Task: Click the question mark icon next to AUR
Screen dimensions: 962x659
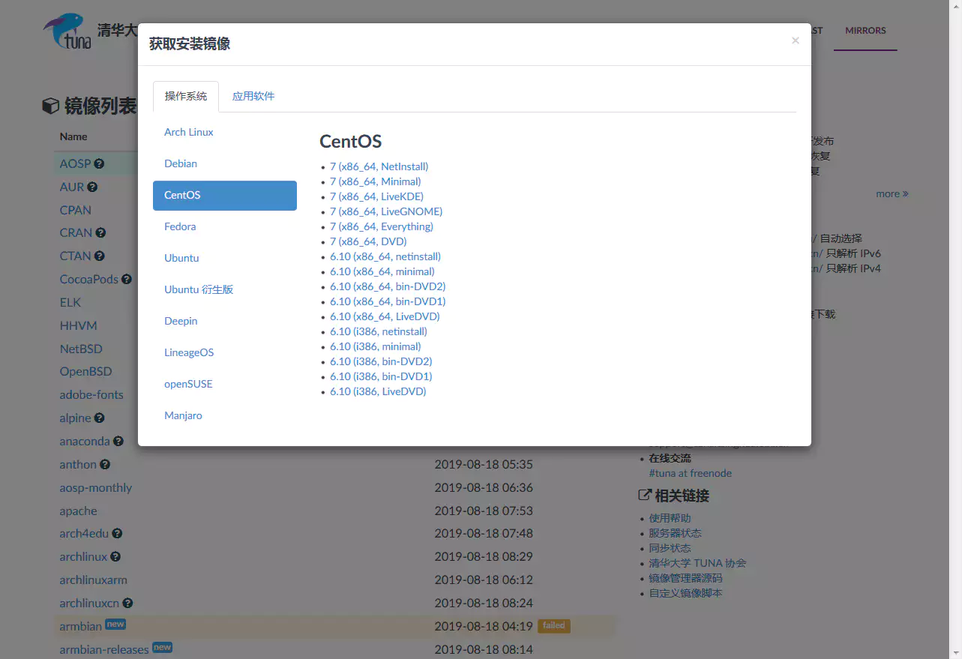Action: pyautogui.click(x=91, y=187)
